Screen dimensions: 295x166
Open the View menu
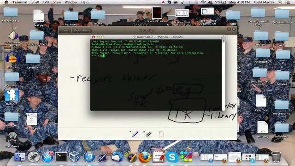coord(57,2)
